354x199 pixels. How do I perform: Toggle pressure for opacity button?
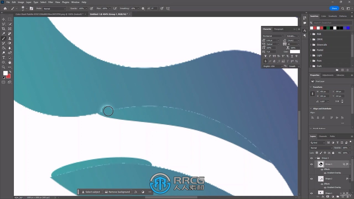pos(92,9)
